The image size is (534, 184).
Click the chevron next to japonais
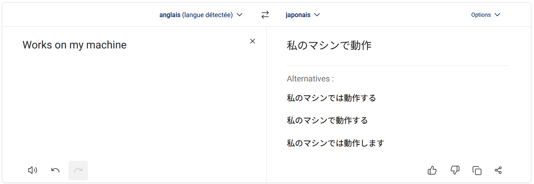[x=317, y=15]
